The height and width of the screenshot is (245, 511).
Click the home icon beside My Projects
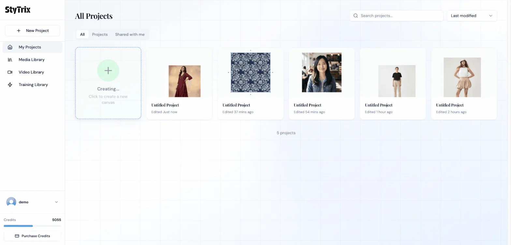10,47
